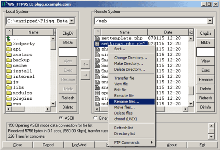
Task: Click the transfer to remote right-arrow button
Action: pyautogui.click(x=85, y=75)
